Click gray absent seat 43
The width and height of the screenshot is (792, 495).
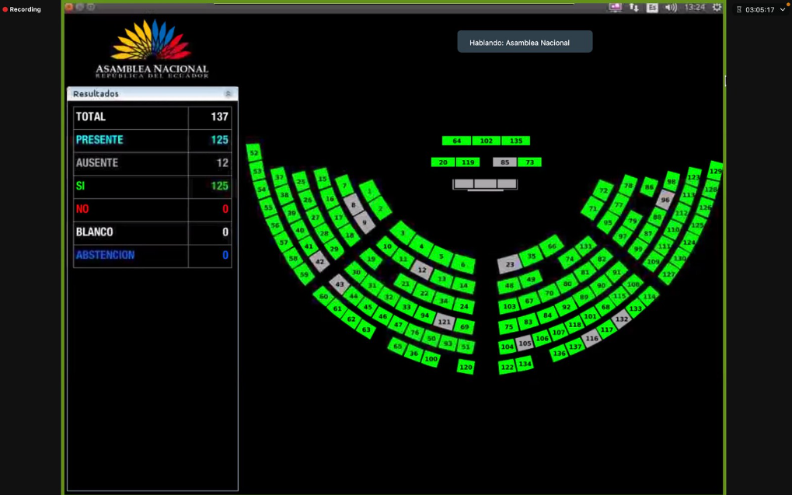click(340, 284)
